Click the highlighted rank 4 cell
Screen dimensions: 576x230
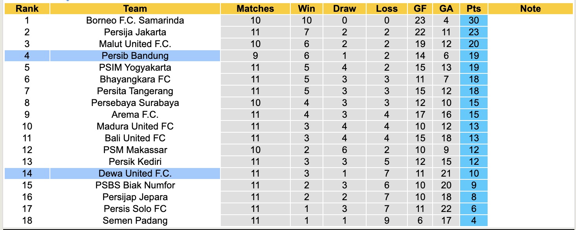click(27, 56)
